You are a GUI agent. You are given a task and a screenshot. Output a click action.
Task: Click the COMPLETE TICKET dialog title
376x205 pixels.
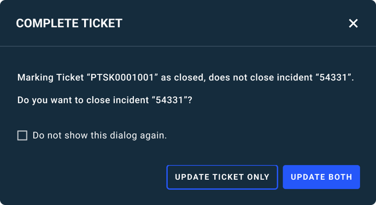tap(69, 24)
